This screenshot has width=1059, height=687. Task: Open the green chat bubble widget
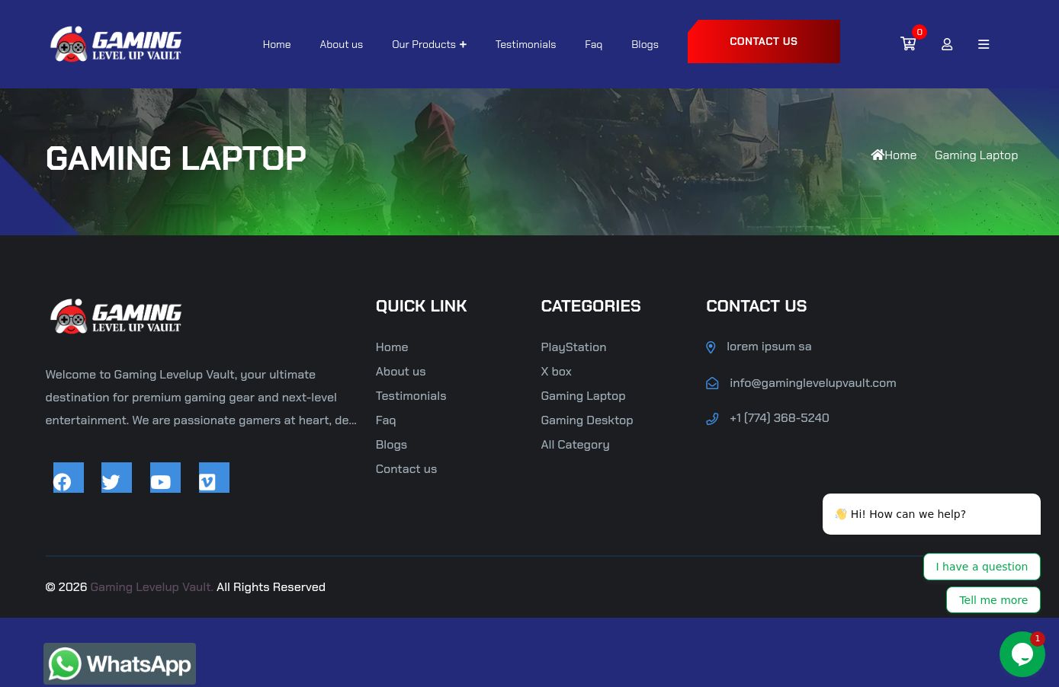coord(1022,654)
